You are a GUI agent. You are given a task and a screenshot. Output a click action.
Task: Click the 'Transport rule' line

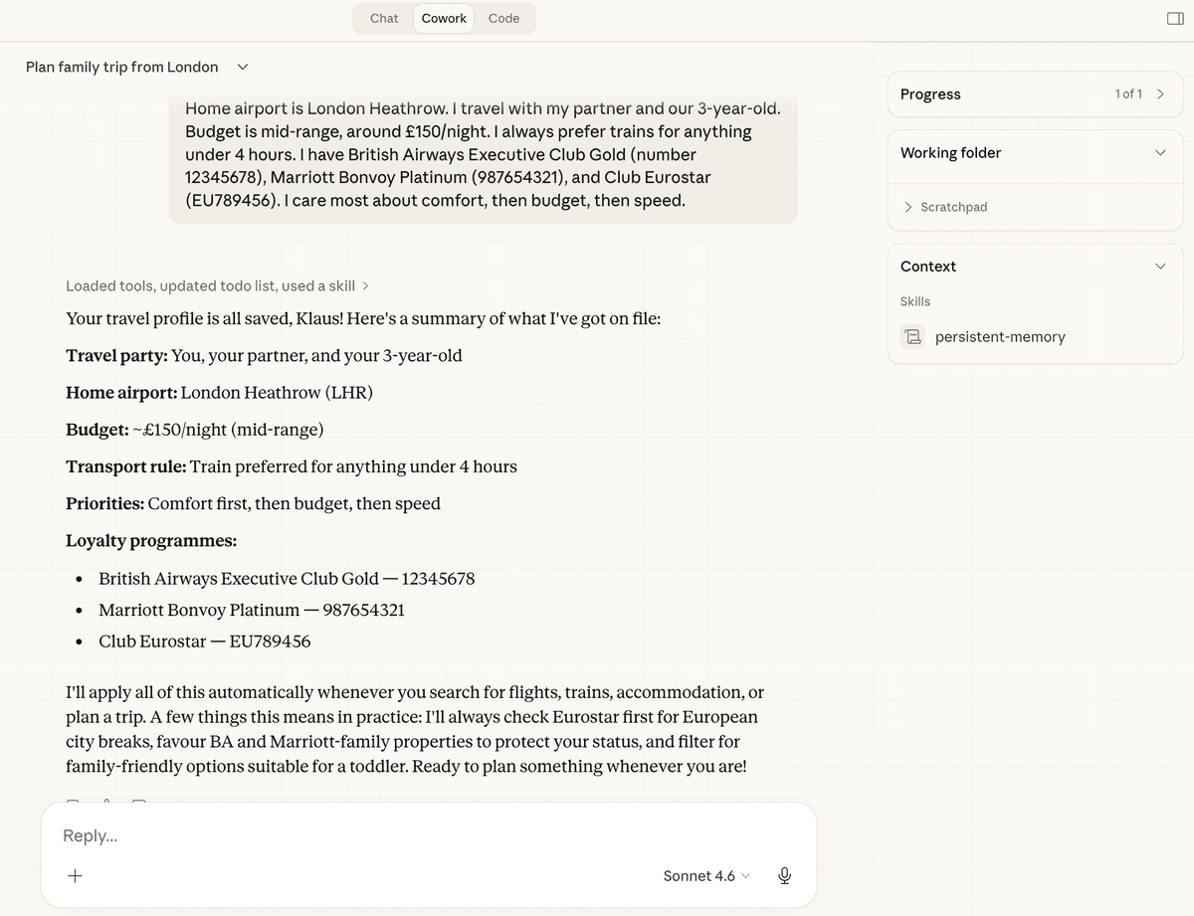[292, 465]
